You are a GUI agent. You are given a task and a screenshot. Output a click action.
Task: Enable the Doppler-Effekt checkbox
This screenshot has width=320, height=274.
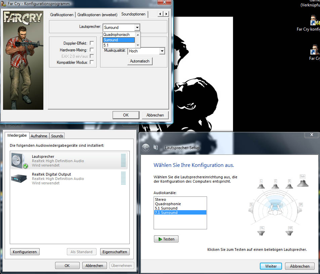(x=92, y=43)
